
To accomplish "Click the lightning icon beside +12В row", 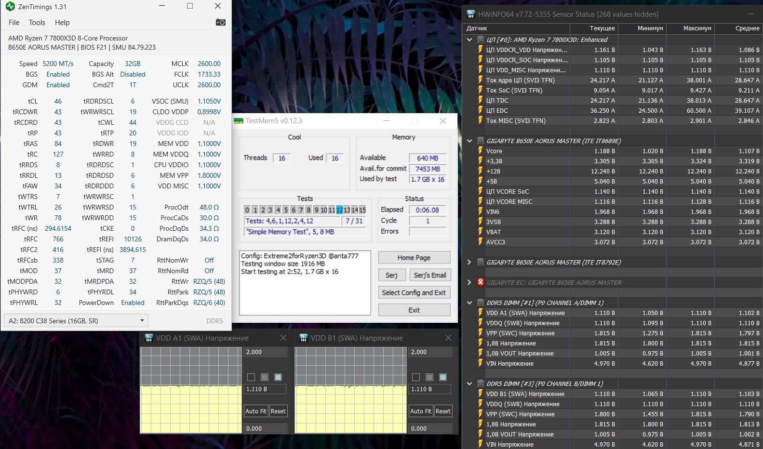I will 481,171.
